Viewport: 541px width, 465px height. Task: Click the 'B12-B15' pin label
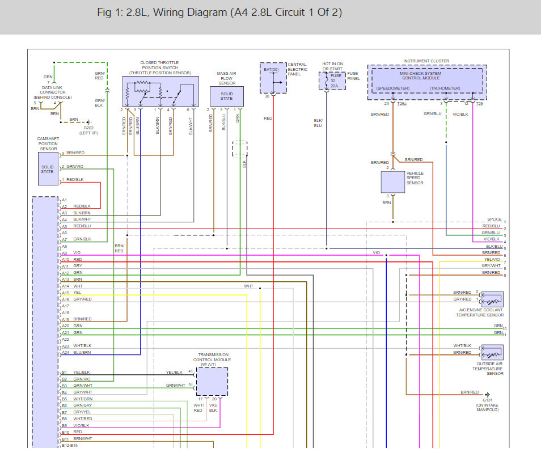[x=70, y=446]
